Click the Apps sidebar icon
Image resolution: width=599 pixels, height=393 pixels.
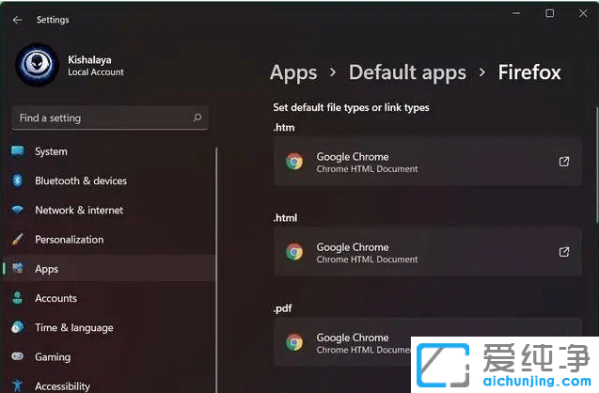coord(18,268)
